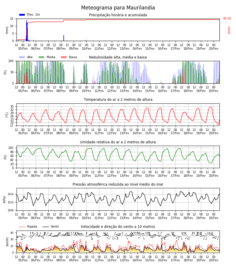Click the green Média legend swatch
Screen dimensions: 236x266
[41, 57]
